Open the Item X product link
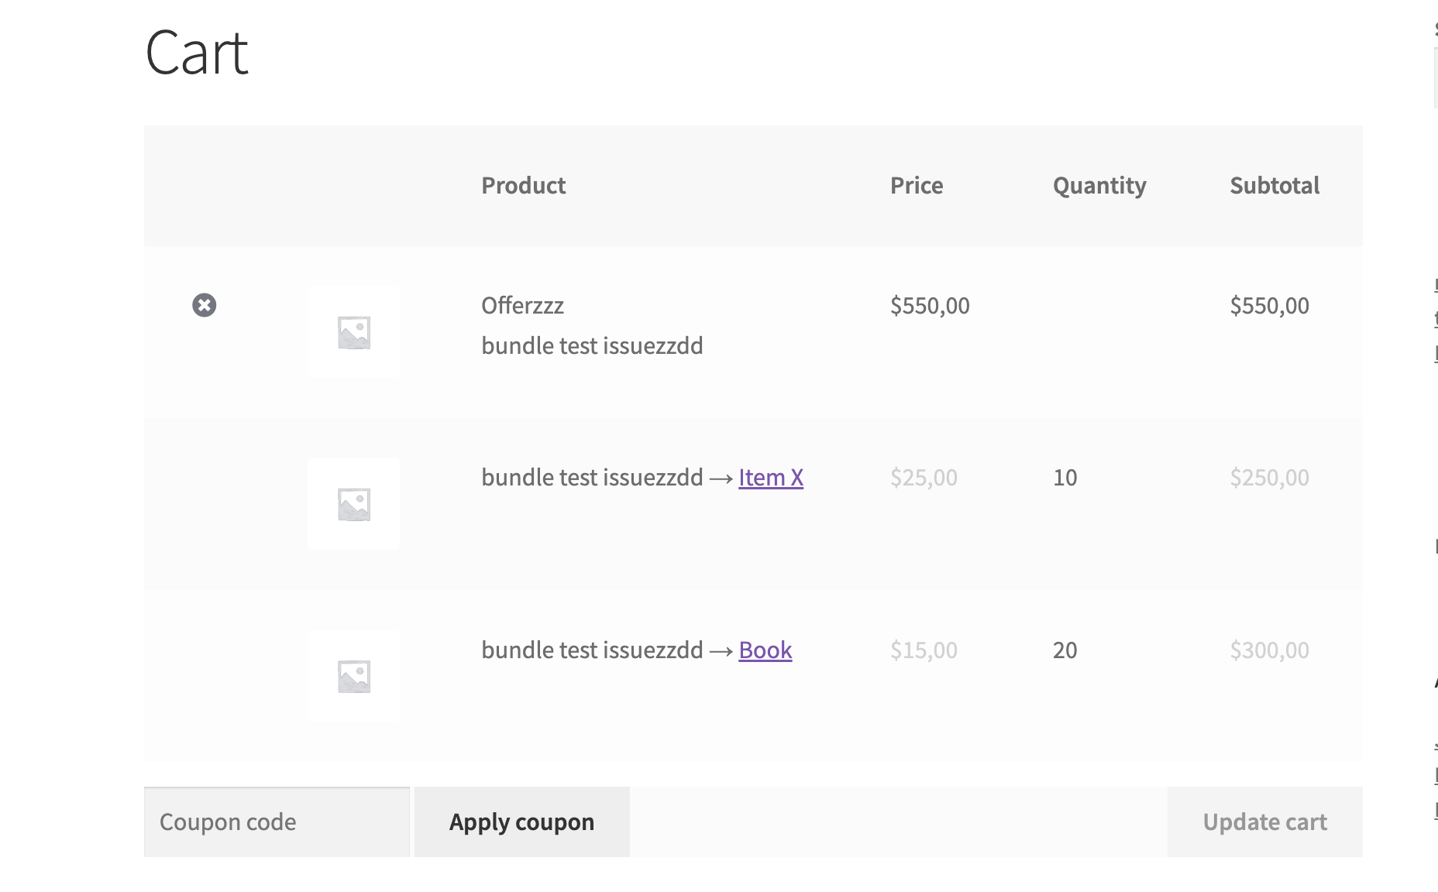Image resolution: width=1438 pixels, height=892 pixels. click(771, 478)
